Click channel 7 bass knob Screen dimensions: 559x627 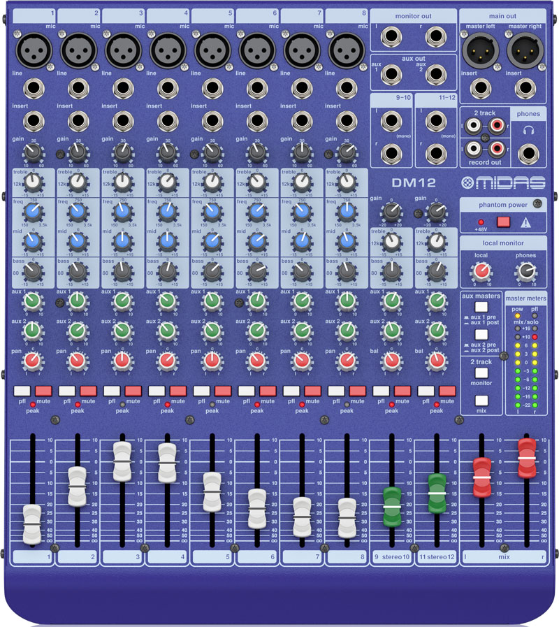(x=302, y=271)
